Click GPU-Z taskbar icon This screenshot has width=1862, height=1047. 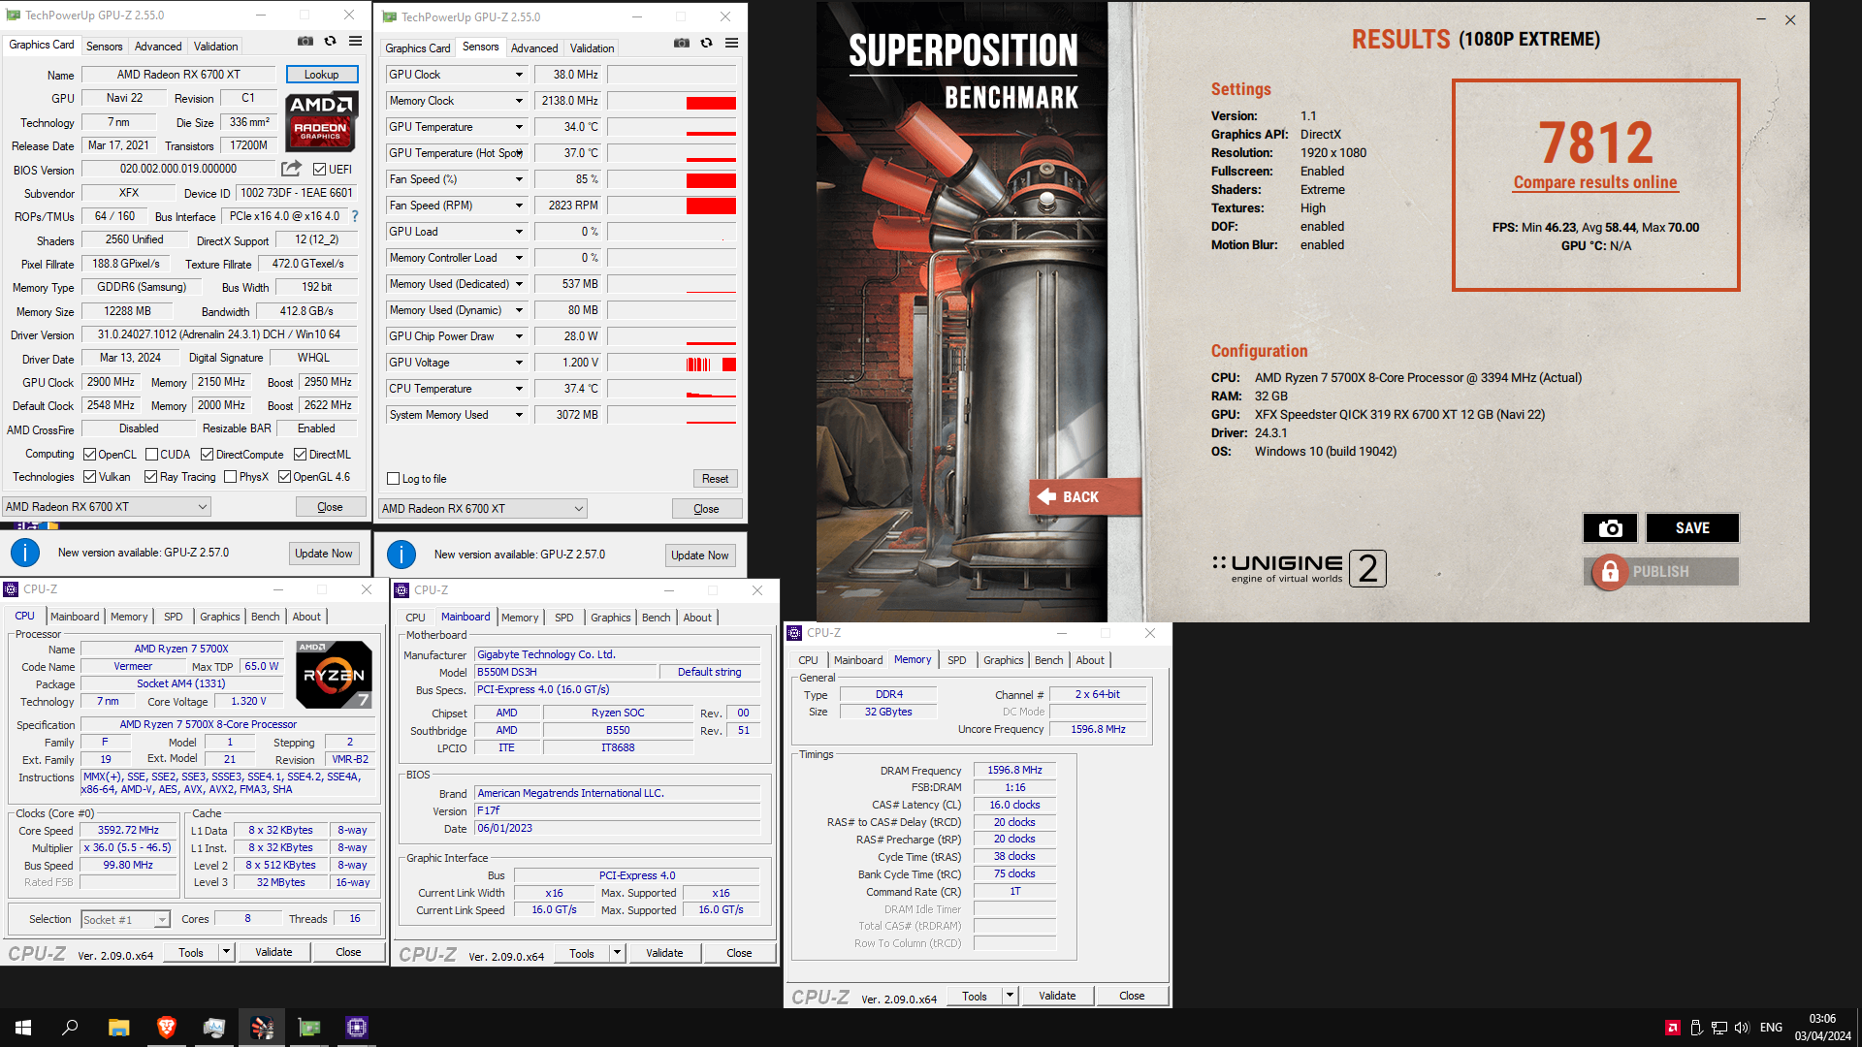point(309,1028)
